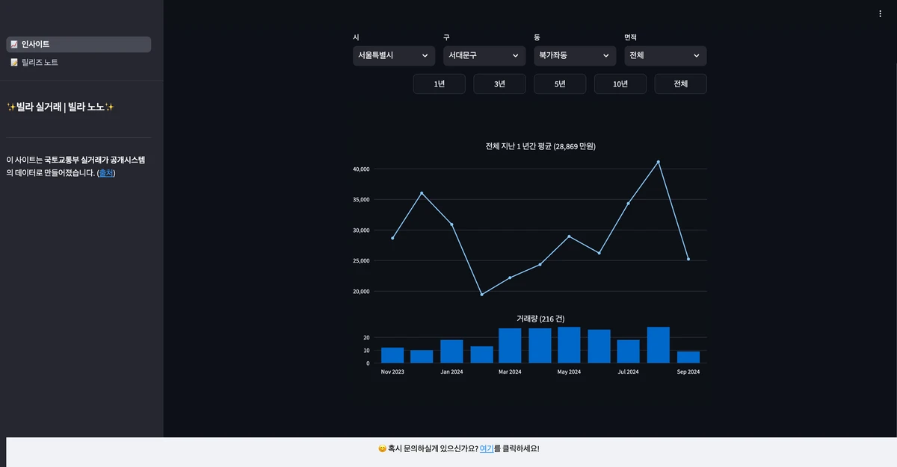This screenshot has width=897, height=467.
Task: Click the Jan 2024 volume bar
Action: point(451,351)
